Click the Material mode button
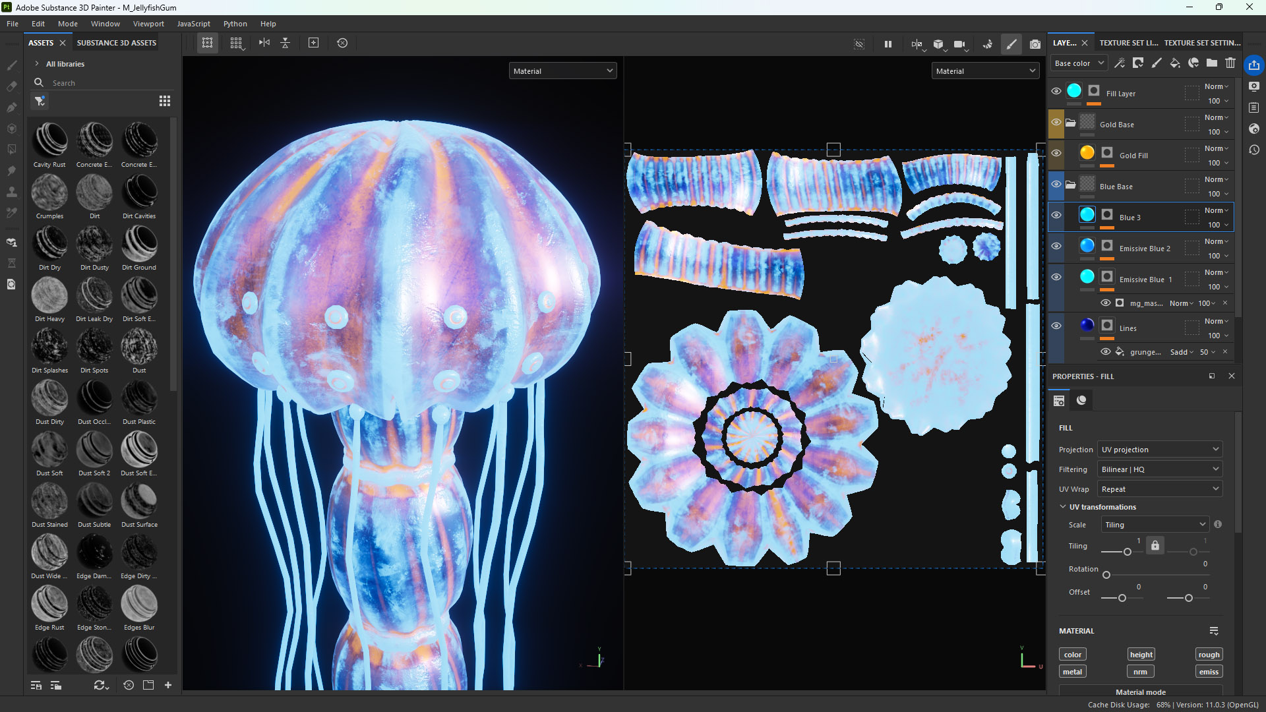 pyautogui.click(x=1140, y=692)
